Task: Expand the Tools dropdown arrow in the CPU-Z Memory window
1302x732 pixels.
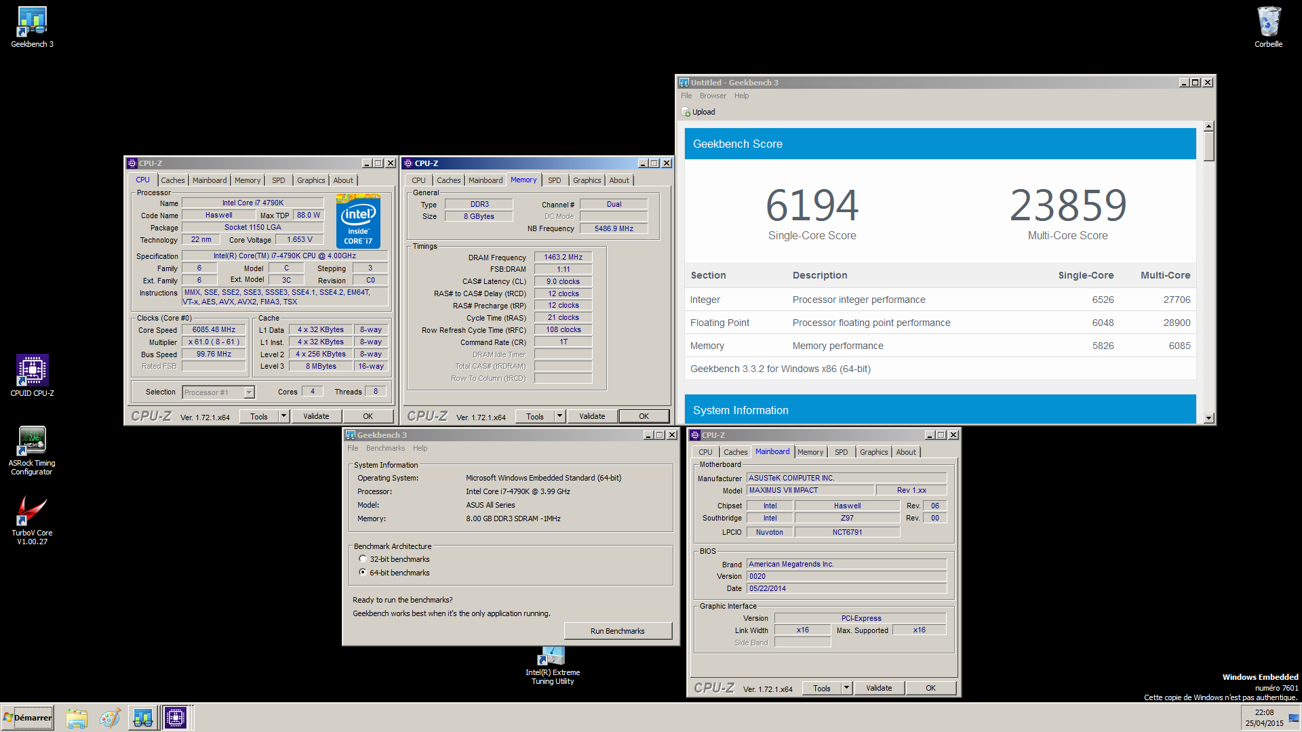Action: (x=559, y=416)
